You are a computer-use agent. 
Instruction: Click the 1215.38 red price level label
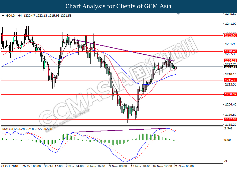(231, 80)
